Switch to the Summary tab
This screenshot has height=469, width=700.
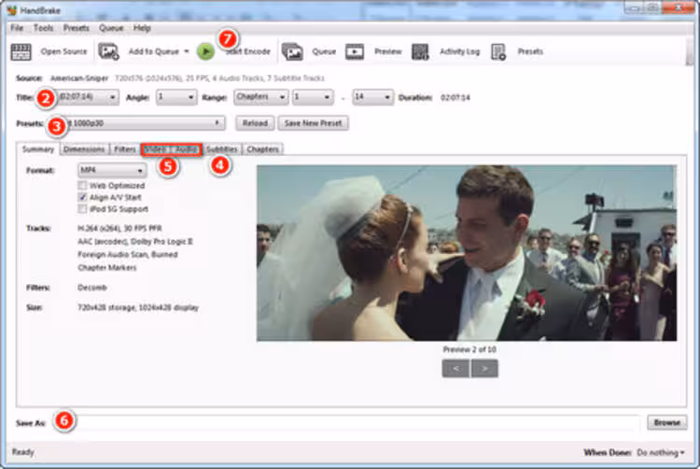point(38,149)
